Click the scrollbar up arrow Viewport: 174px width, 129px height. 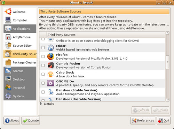(168, 33)
